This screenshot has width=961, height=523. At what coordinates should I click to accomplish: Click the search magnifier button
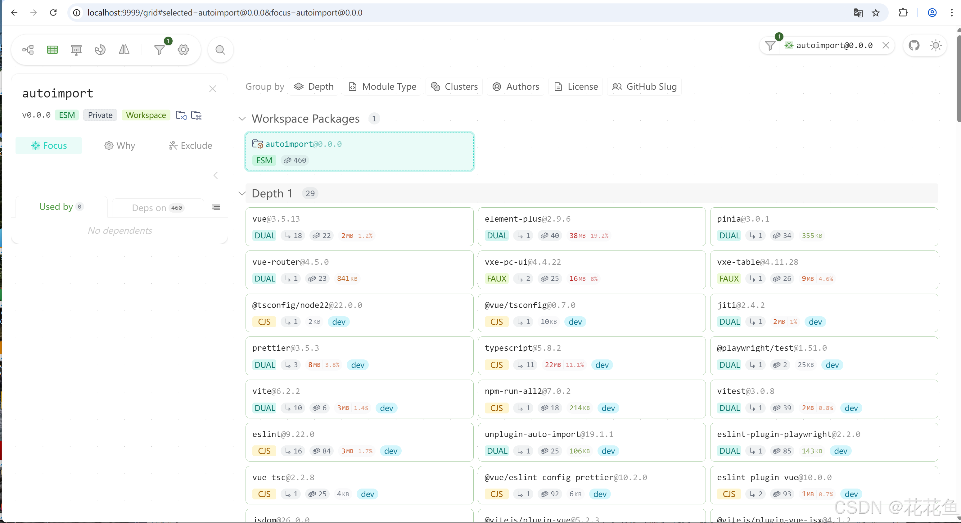[x=220, y=50]
